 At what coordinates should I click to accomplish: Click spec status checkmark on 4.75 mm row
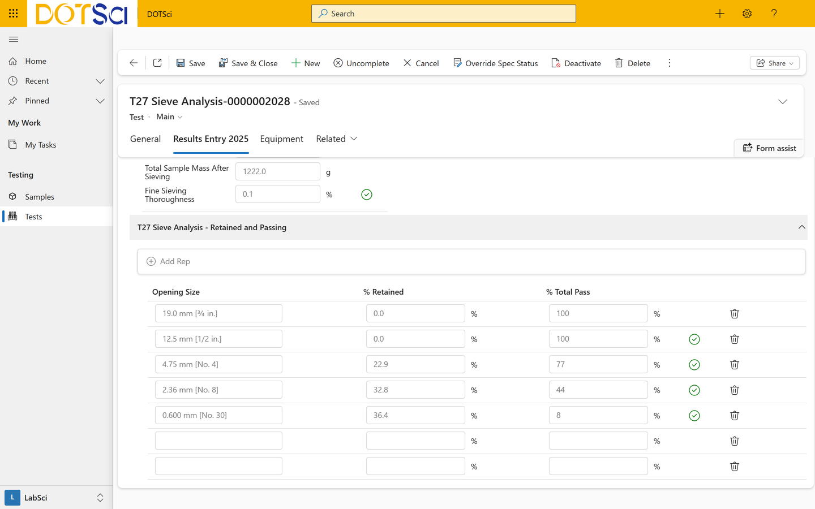(x=694, y=365)
